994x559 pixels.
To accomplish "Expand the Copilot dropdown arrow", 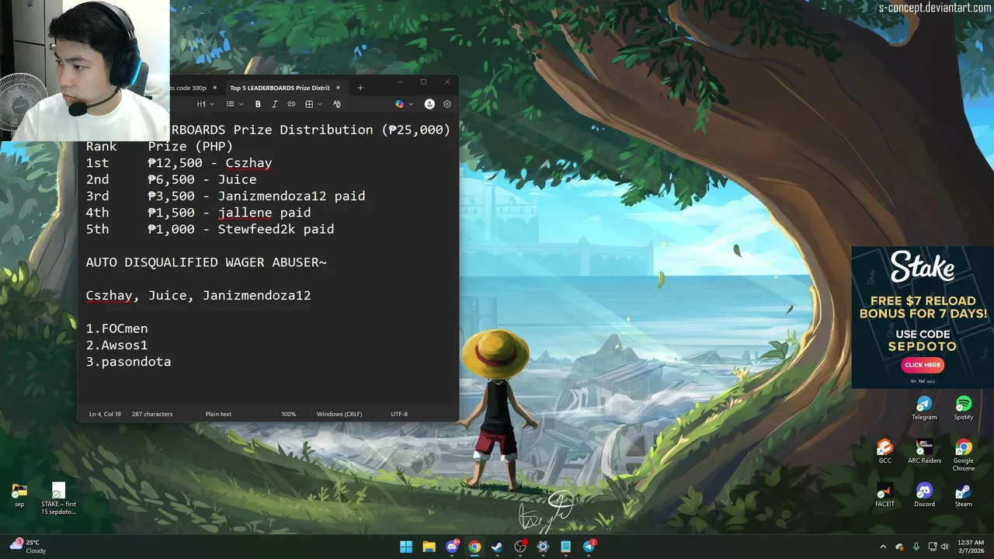I will point(411,104).
